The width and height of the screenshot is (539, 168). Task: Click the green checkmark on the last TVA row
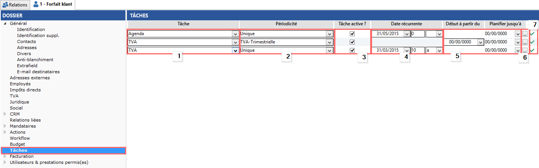coord(532,51)
